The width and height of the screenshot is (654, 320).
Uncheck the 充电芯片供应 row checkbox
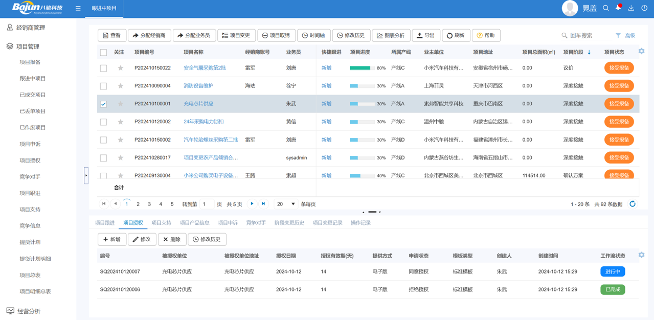tap(103, 104)
